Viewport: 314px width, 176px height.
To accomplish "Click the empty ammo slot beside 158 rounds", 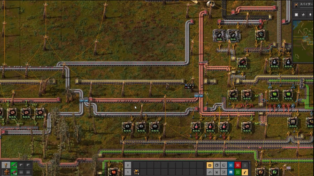I will (21, 172).
